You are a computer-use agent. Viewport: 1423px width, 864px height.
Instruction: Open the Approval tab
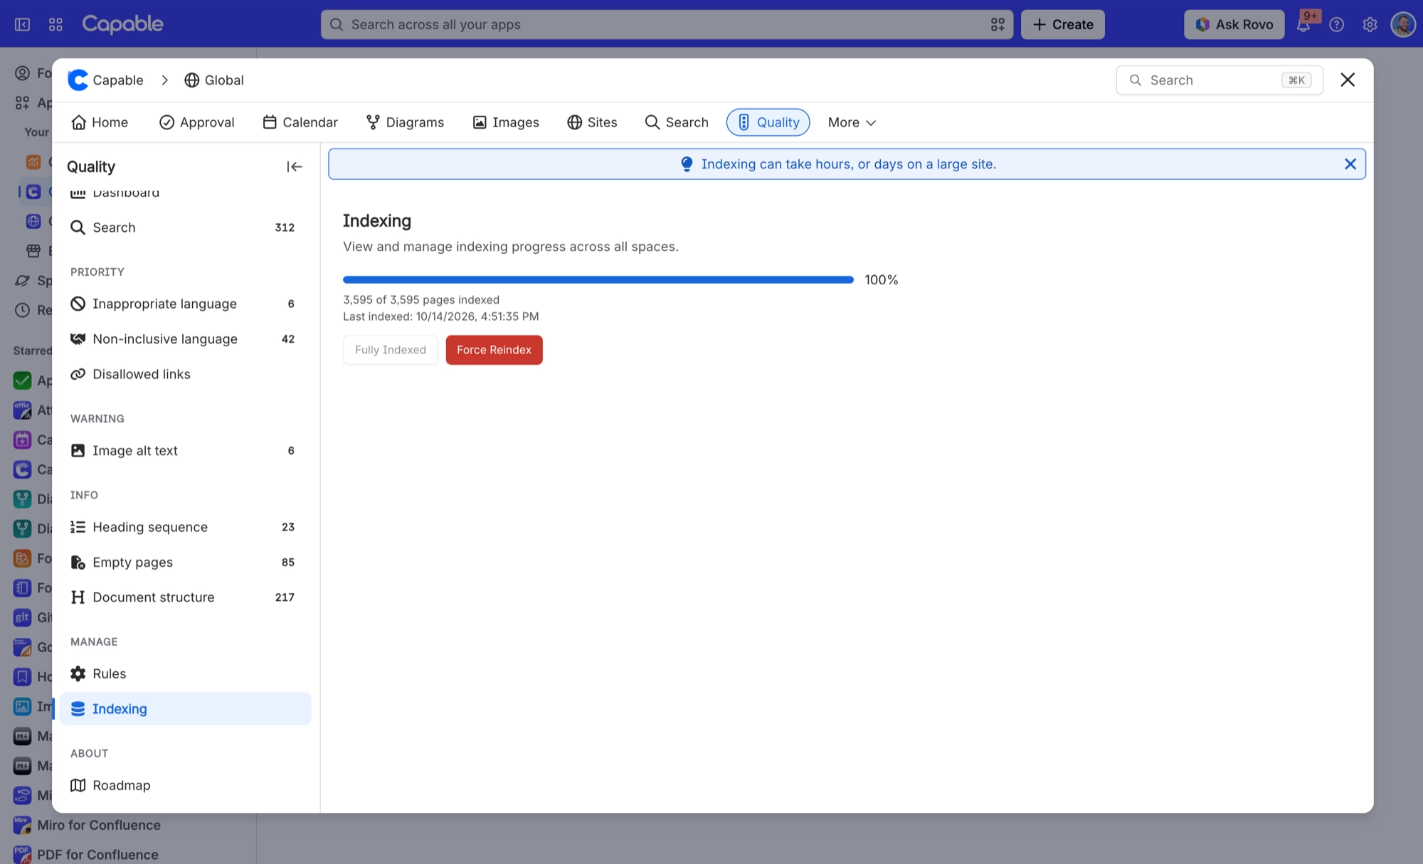[x=196, y=122]
